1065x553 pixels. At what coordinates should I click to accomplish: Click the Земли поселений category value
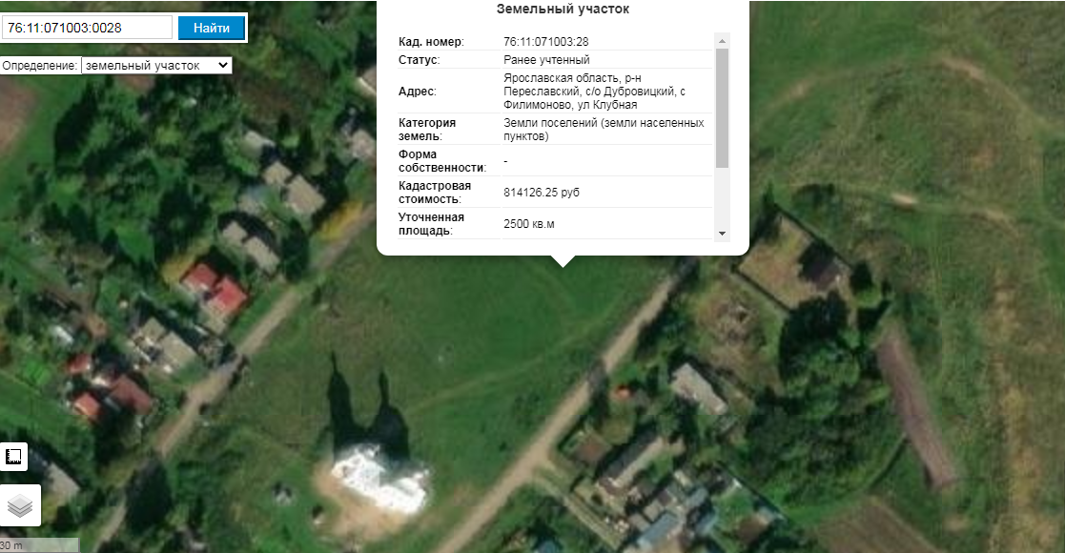coord(604,129)
